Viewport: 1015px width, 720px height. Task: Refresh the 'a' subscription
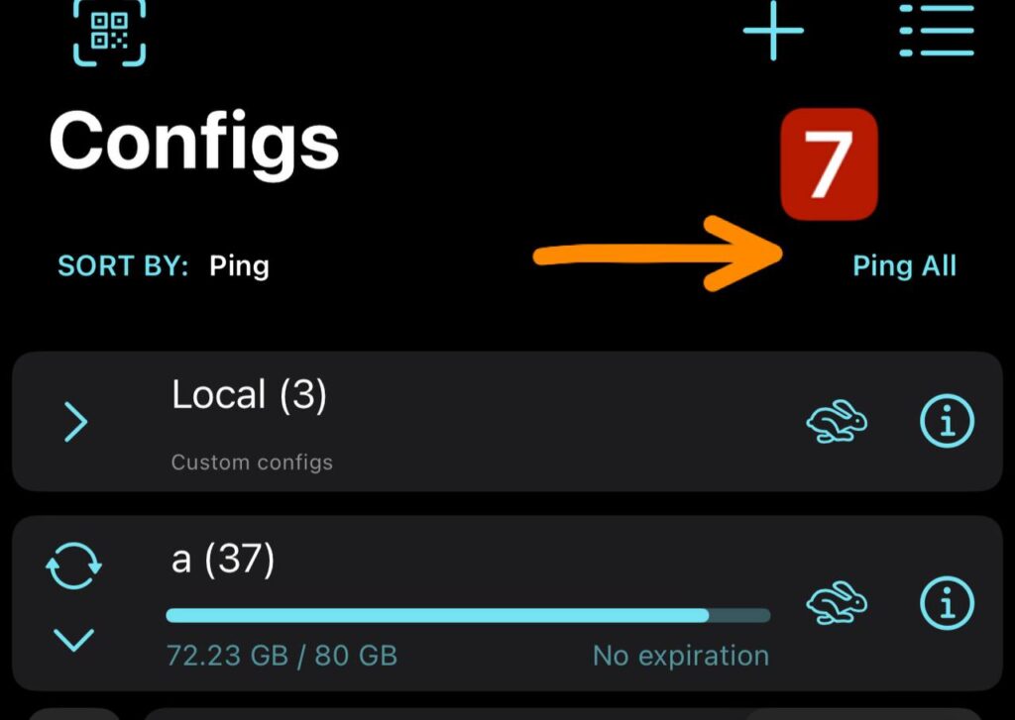click(73, 566)
